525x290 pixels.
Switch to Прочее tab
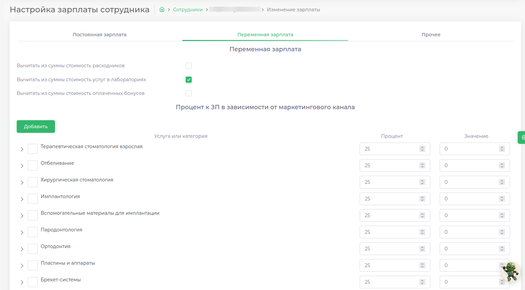[431, 35]
